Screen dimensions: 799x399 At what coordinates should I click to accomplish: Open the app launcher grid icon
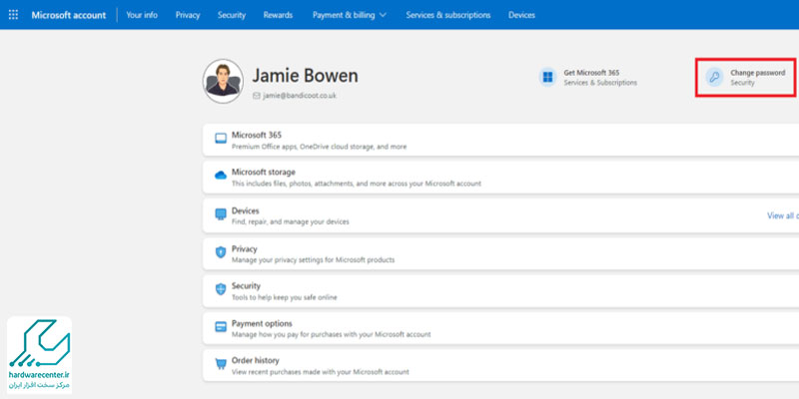tap(13, 15)
